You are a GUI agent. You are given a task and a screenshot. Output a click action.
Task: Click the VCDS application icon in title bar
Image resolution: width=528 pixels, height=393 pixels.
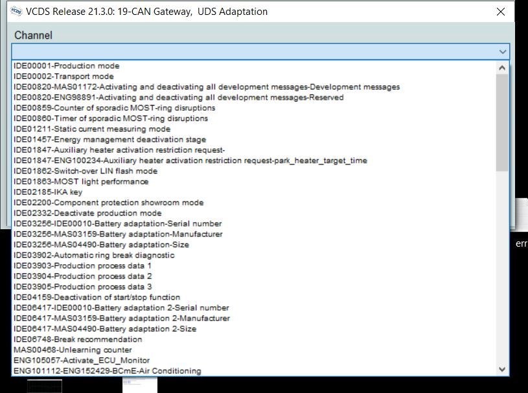pos(16,11)
